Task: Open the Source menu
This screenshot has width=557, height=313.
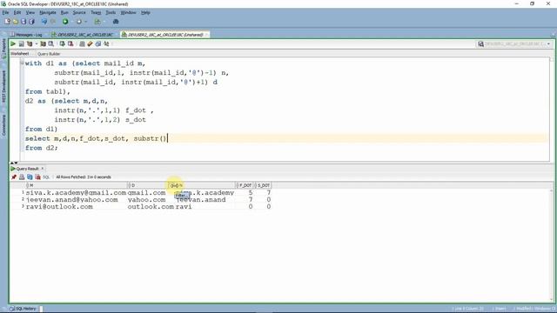Action: coord(79,12)
